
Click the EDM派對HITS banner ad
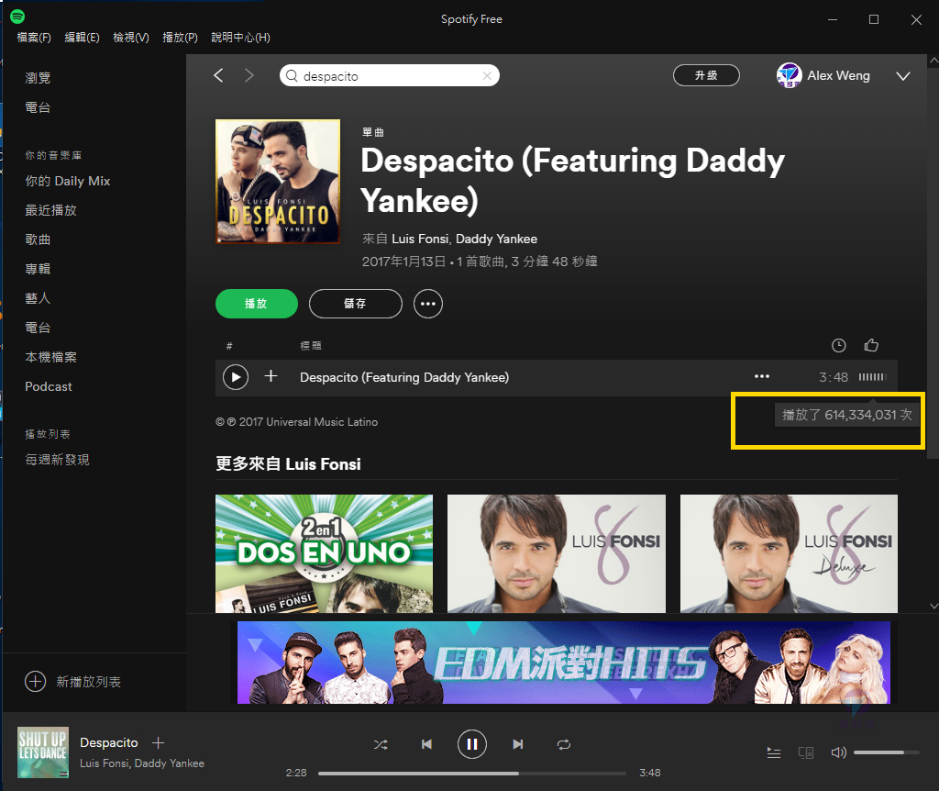564,663
